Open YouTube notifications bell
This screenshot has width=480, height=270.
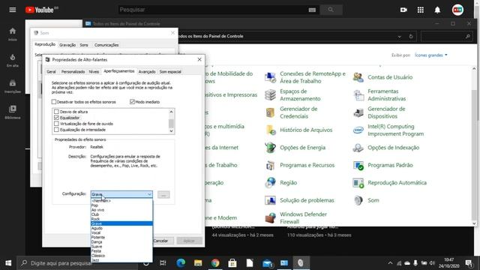(437, 10)
